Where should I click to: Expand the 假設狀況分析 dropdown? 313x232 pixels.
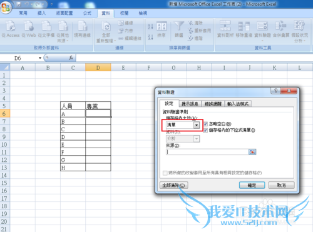point(304,41)
